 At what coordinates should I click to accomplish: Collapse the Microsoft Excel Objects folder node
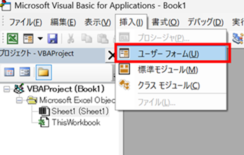point(19,101)
